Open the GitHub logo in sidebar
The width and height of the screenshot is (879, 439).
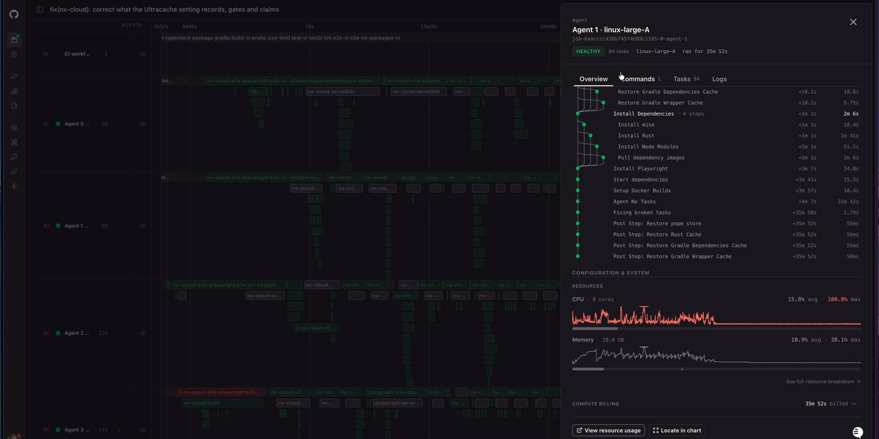click(14, 14)
